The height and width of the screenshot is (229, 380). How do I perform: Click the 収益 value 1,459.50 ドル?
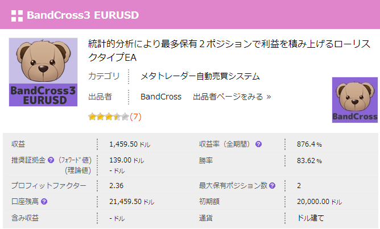pos(130,144)
